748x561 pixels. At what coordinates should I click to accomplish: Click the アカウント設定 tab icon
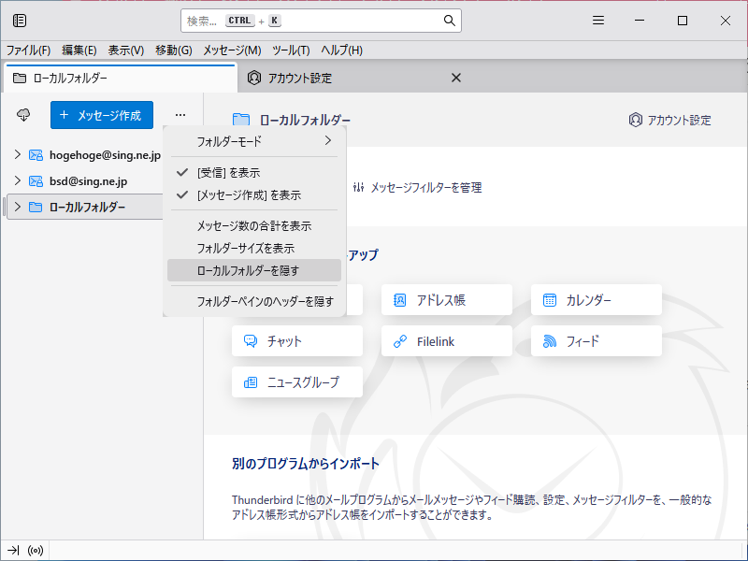coord(254,78)
